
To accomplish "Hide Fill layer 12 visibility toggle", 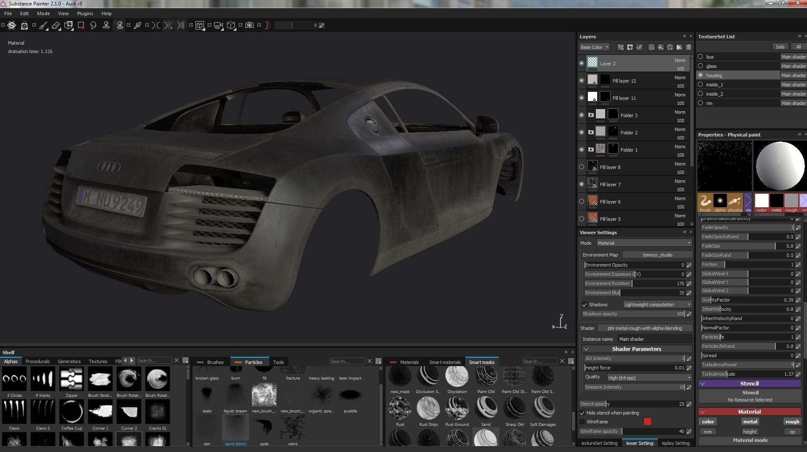I will coord(582,80).
